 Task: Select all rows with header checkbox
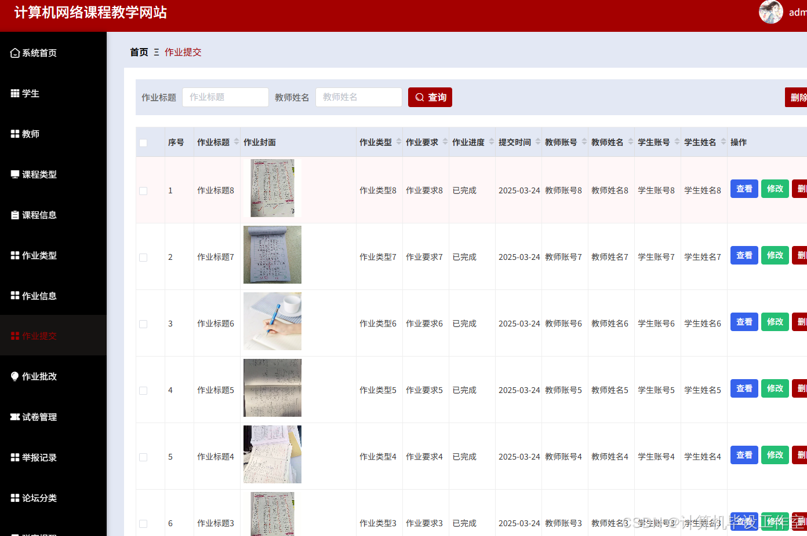click(x=143, y=142)
